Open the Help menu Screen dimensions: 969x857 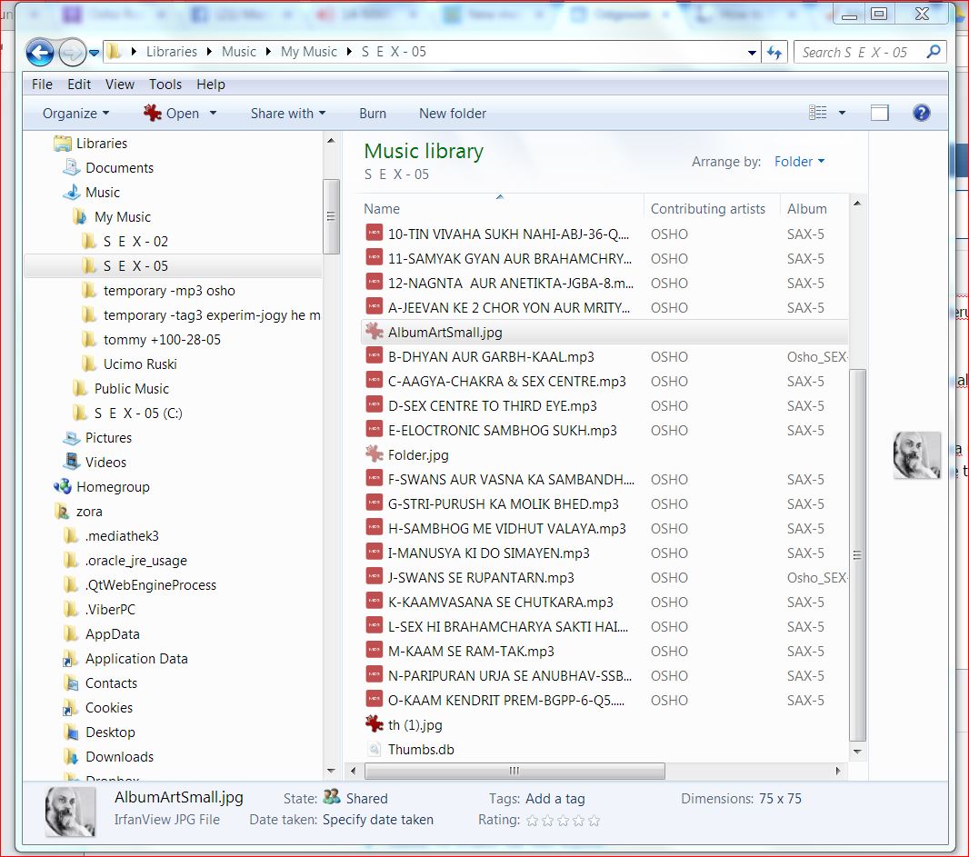(x=211, y=84)
